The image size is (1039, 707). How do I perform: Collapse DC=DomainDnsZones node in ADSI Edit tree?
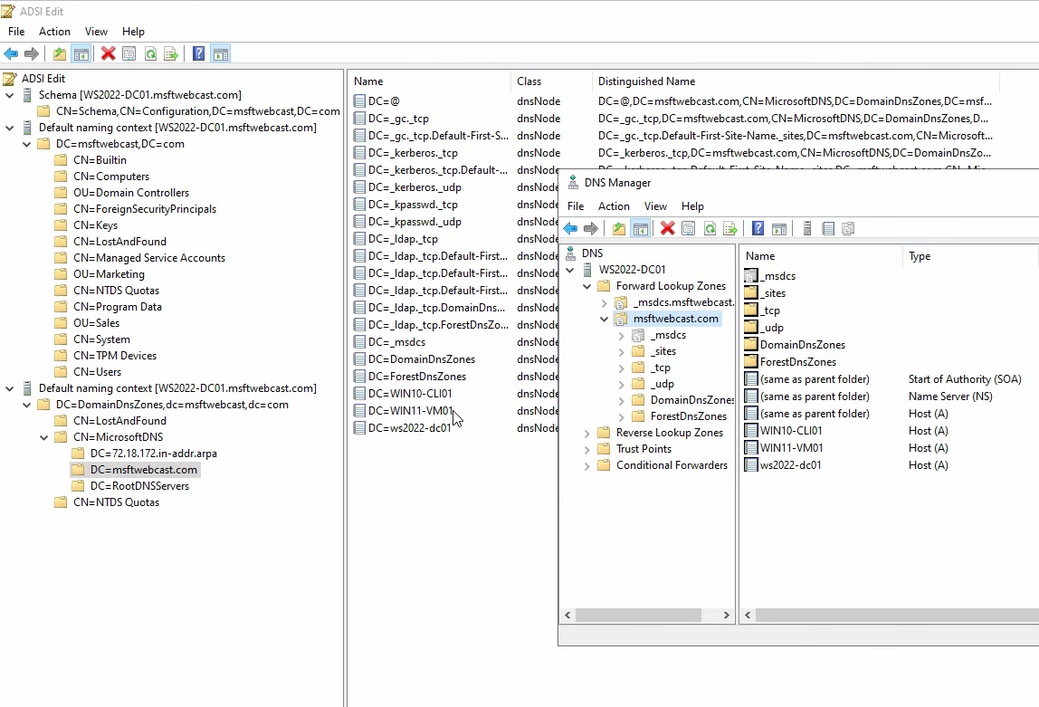click(x=26, y=405)
